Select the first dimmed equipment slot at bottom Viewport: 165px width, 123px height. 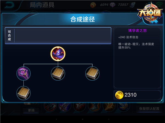tap(50, 107)
